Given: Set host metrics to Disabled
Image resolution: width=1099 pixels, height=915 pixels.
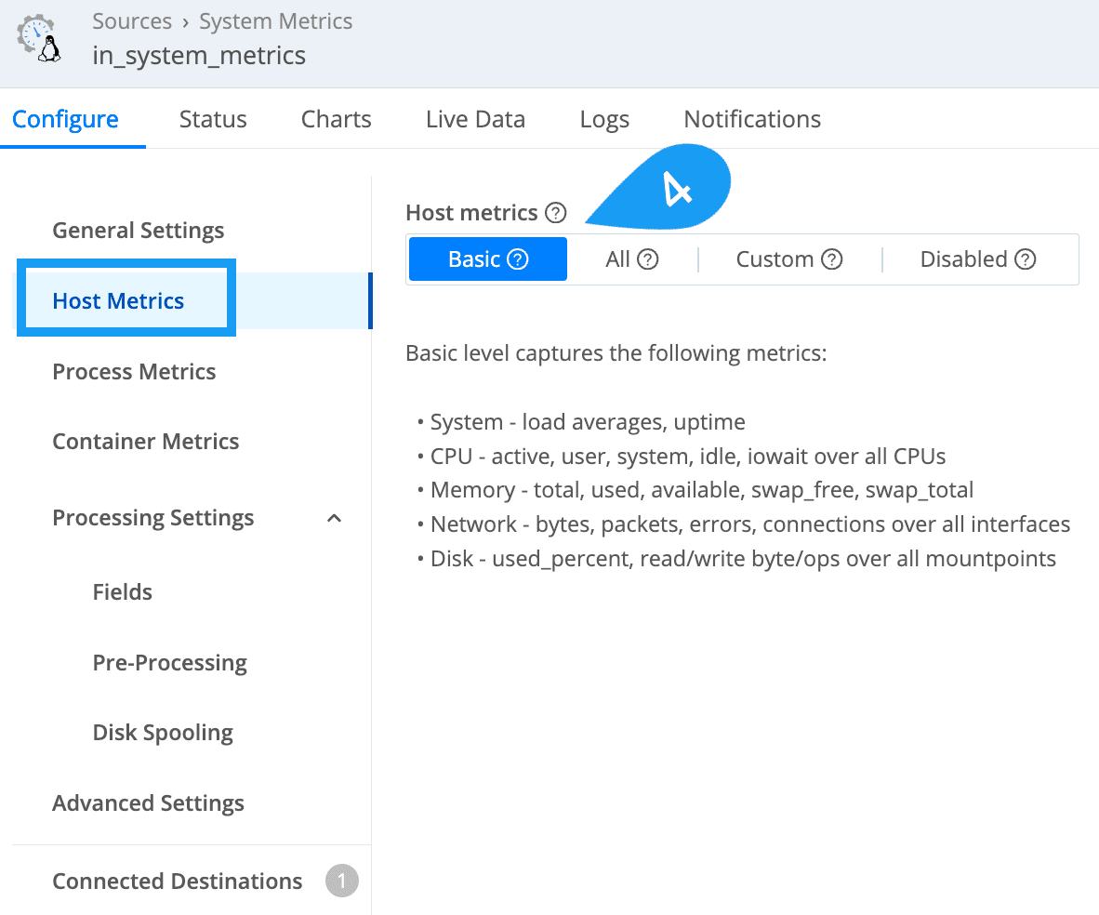Looking at the screenshot, I should 963,259.
